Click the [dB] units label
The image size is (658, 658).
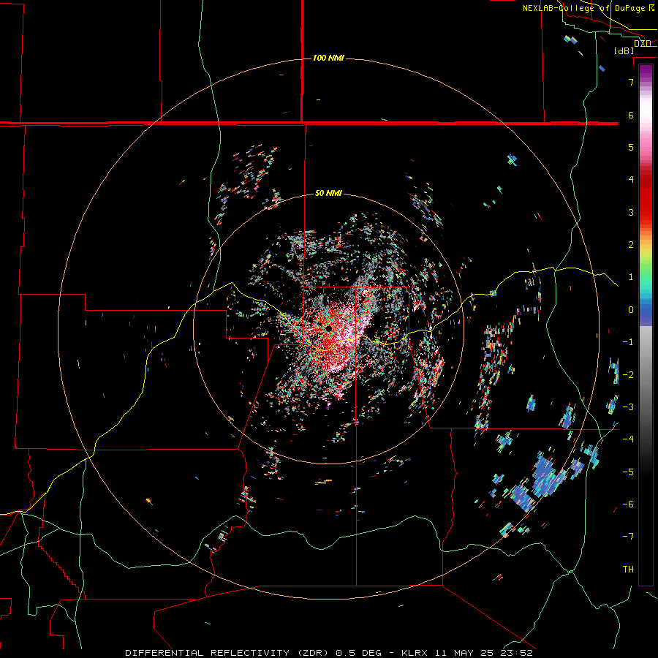[x=624, y=50]
